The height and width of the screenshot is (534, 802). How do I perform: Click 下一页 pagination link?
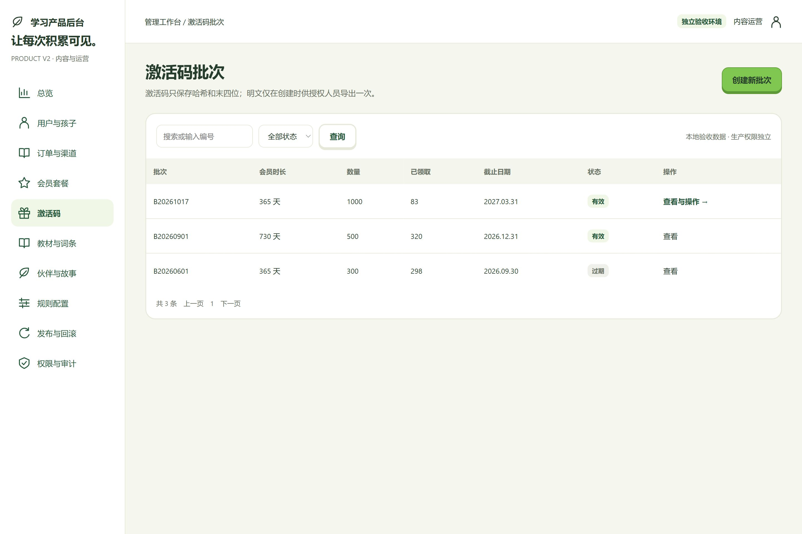point(231,303)
